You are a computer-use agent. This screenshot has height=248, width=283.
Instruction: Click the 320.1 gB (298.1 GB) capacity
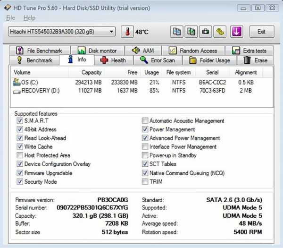pyautogui.click(x=100, y=216)
